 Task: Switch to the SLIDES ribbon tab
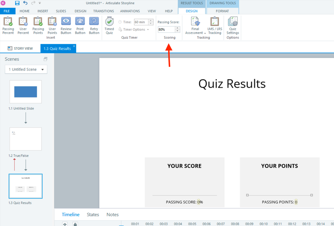click(x=61, y=11)
